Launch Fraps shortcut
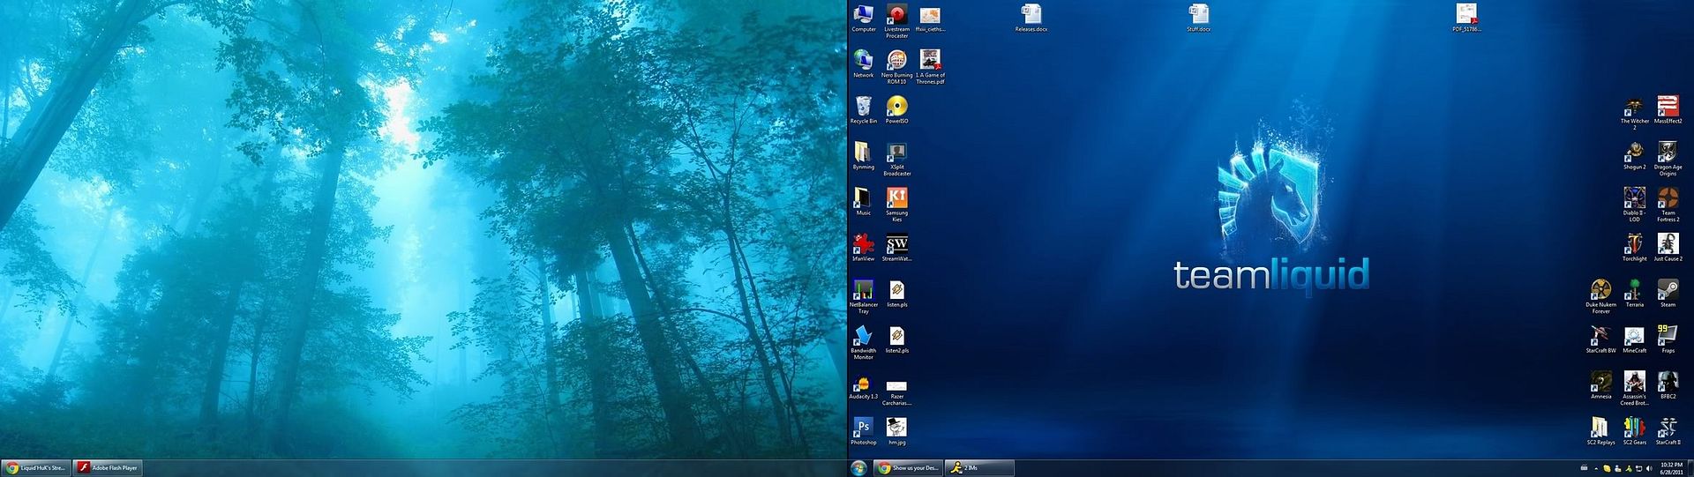Screen dimensions: 1694x477 tap(1668, 339)
